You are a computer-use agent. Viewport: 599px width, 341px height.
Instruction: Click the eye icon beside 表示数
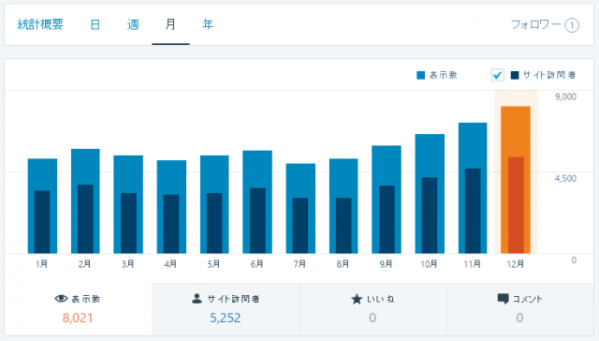(x=61, y=299)
